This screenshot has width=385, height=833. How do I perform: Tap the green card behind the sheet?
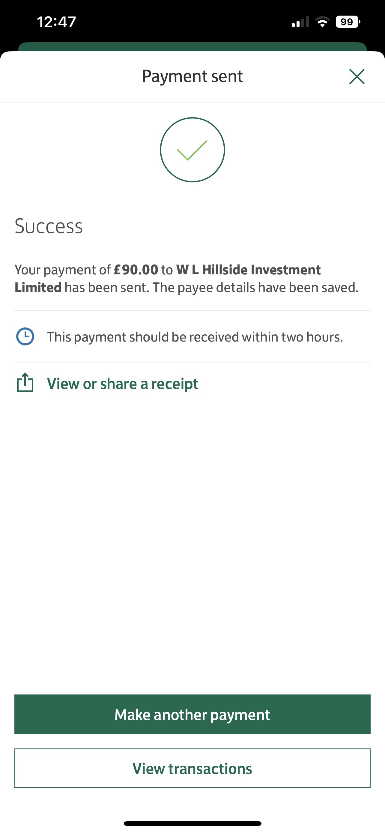[x=192, y=46]
